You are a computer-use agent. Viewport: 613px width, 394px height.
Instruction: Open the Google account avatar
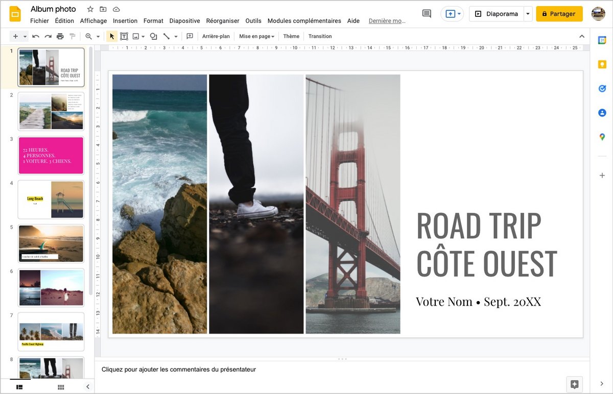[598, 14]
